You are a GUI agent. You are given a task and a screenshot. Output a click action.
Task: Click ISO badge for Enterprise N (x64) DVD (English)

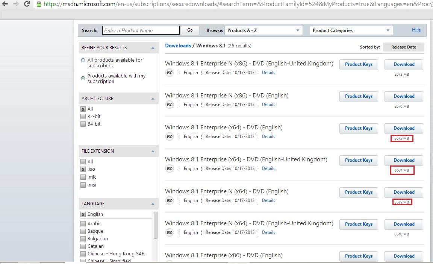point(170,201)
